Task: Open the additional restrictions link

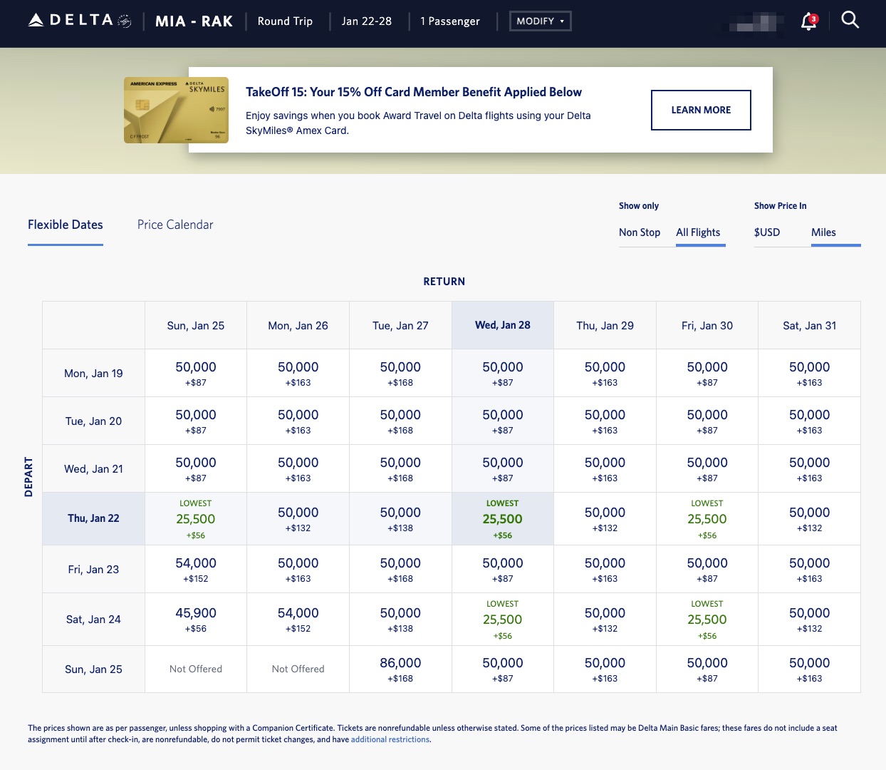Action: click(390, 739)
